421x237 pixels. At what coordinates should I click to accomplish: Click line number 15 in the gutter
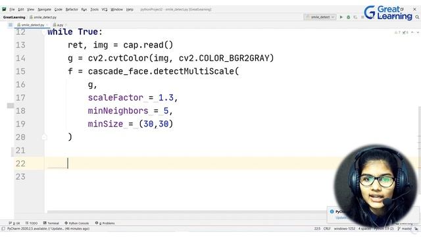(20, 71)
